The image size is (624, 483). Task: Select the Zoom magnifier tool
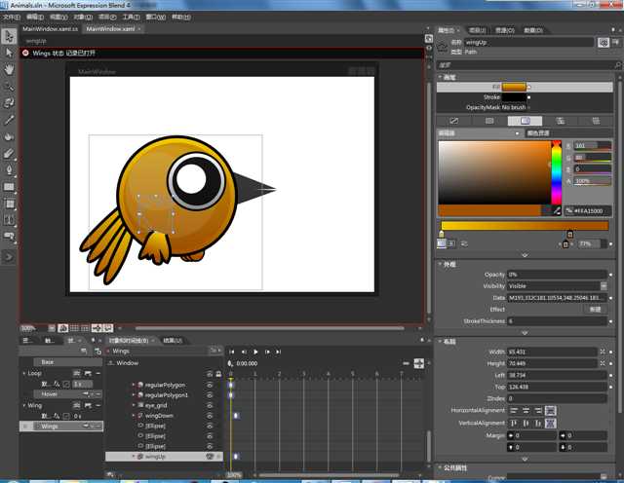pos(9,86)
